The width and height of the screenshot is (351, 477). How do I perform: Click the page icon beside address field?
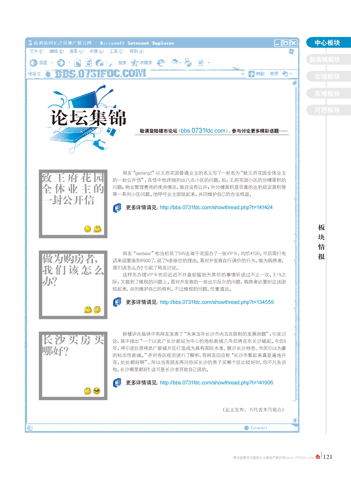tap(48, 74)
